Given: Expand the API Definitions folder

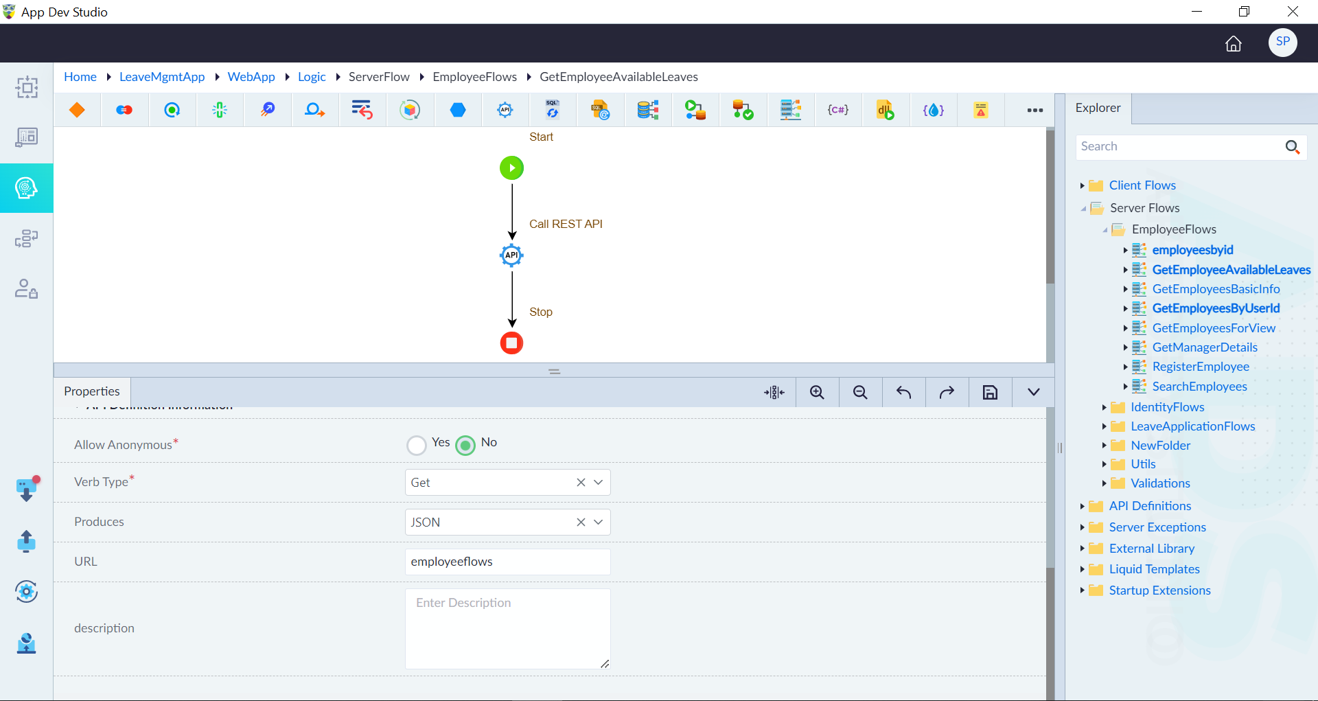Looking at the screenshot, I should tap(1082, 506).
